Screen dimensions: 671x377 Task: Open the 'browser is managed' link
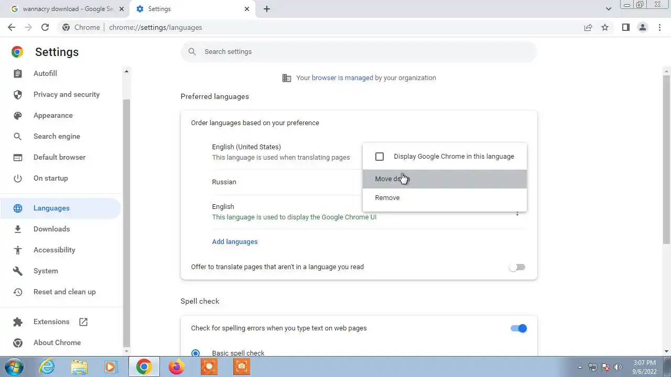click(x=342, y=78)
